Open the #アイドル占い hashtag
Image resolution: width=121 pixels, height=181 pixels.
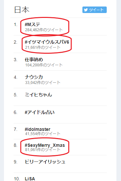click(40, 112)
